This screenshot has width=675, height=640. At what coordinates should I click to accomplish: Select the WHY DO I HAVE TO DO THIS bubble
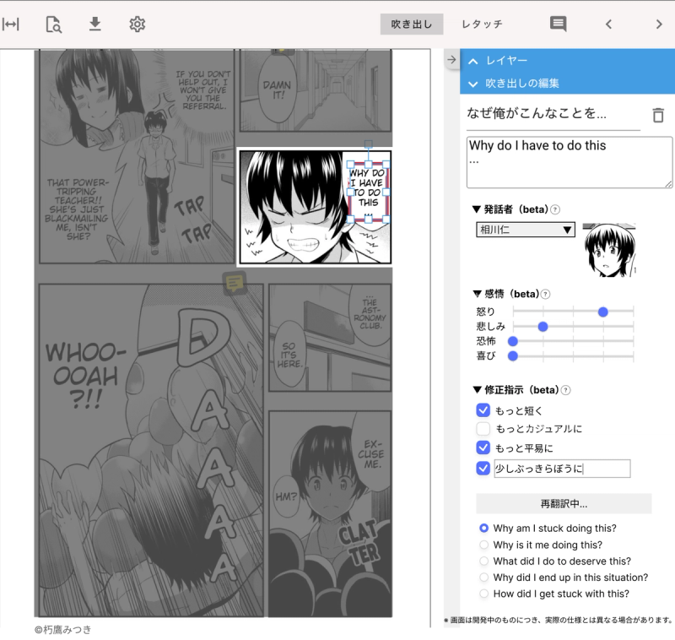368,192
